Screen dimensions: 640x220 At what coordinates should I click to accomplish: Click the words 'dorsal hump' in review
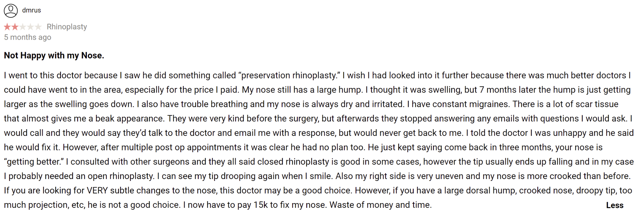coord(490,191)
